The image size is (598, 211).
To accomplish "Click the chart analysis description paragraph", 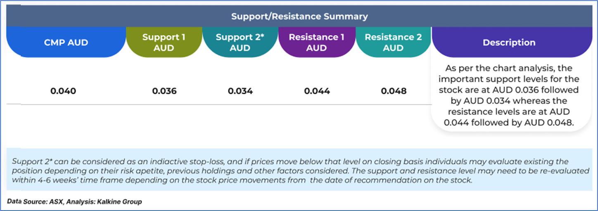I will [x=511, y=95].
